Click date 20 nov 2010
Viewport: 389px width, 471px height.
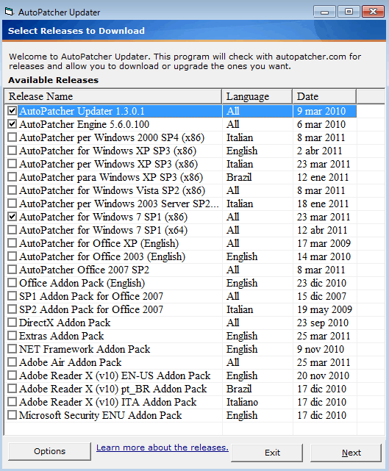(323, 375)
